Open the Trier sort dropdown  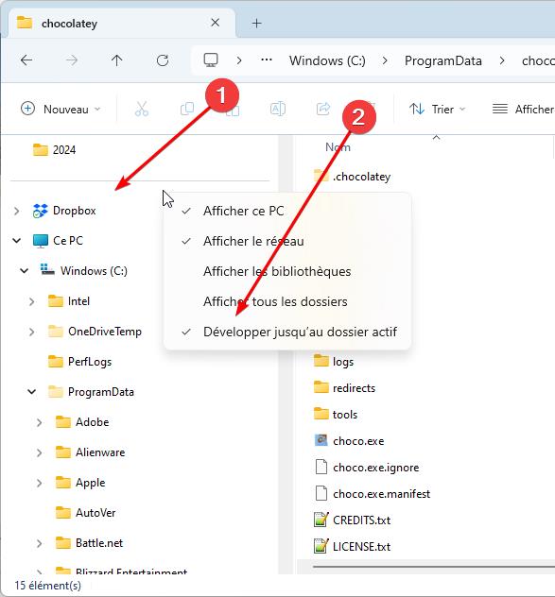click(437, 109)
